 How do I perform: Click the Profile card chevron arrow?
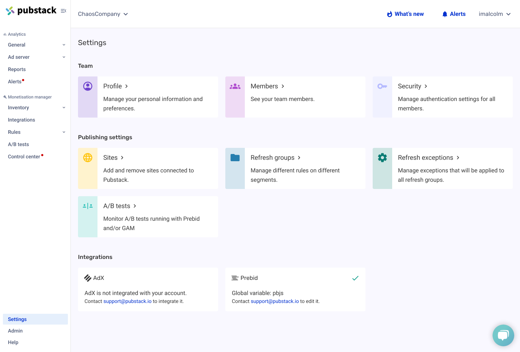pos(126,87)
